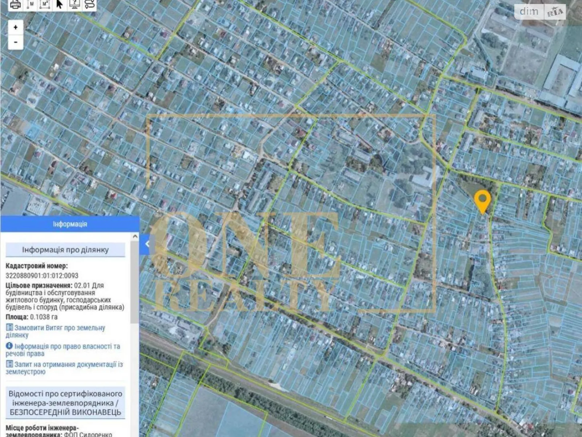The image size is (582, 437).
Task: Activate the arrow pointer selection tool
Action: pyautogui.click(x=60, y=5)
